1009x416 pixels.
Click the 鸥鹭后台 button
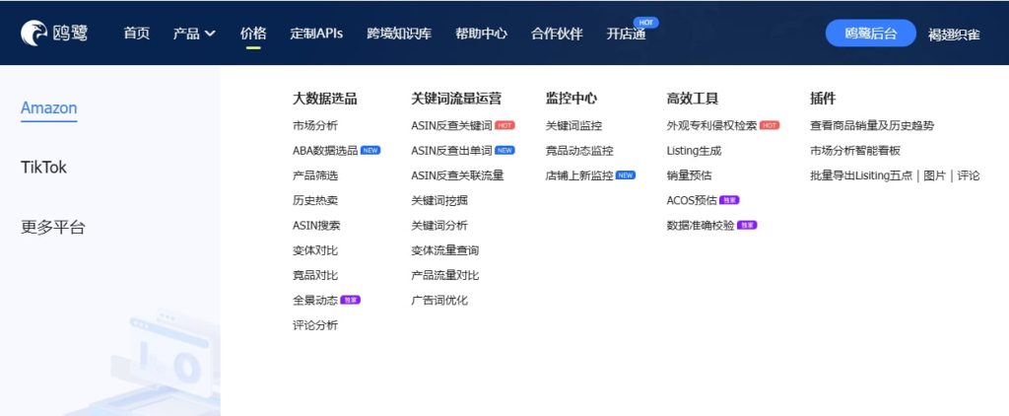[x=870, y=34]
